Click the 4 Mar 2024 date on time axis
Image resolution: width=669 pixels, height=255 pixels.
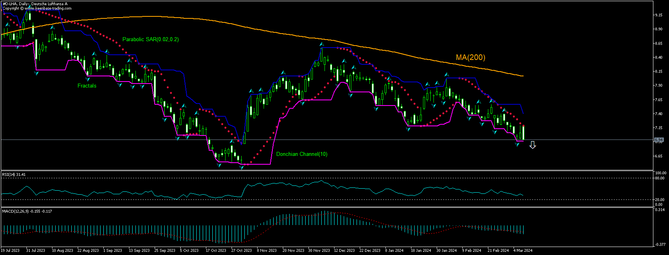pyautogui.click(x=523, y=251)
